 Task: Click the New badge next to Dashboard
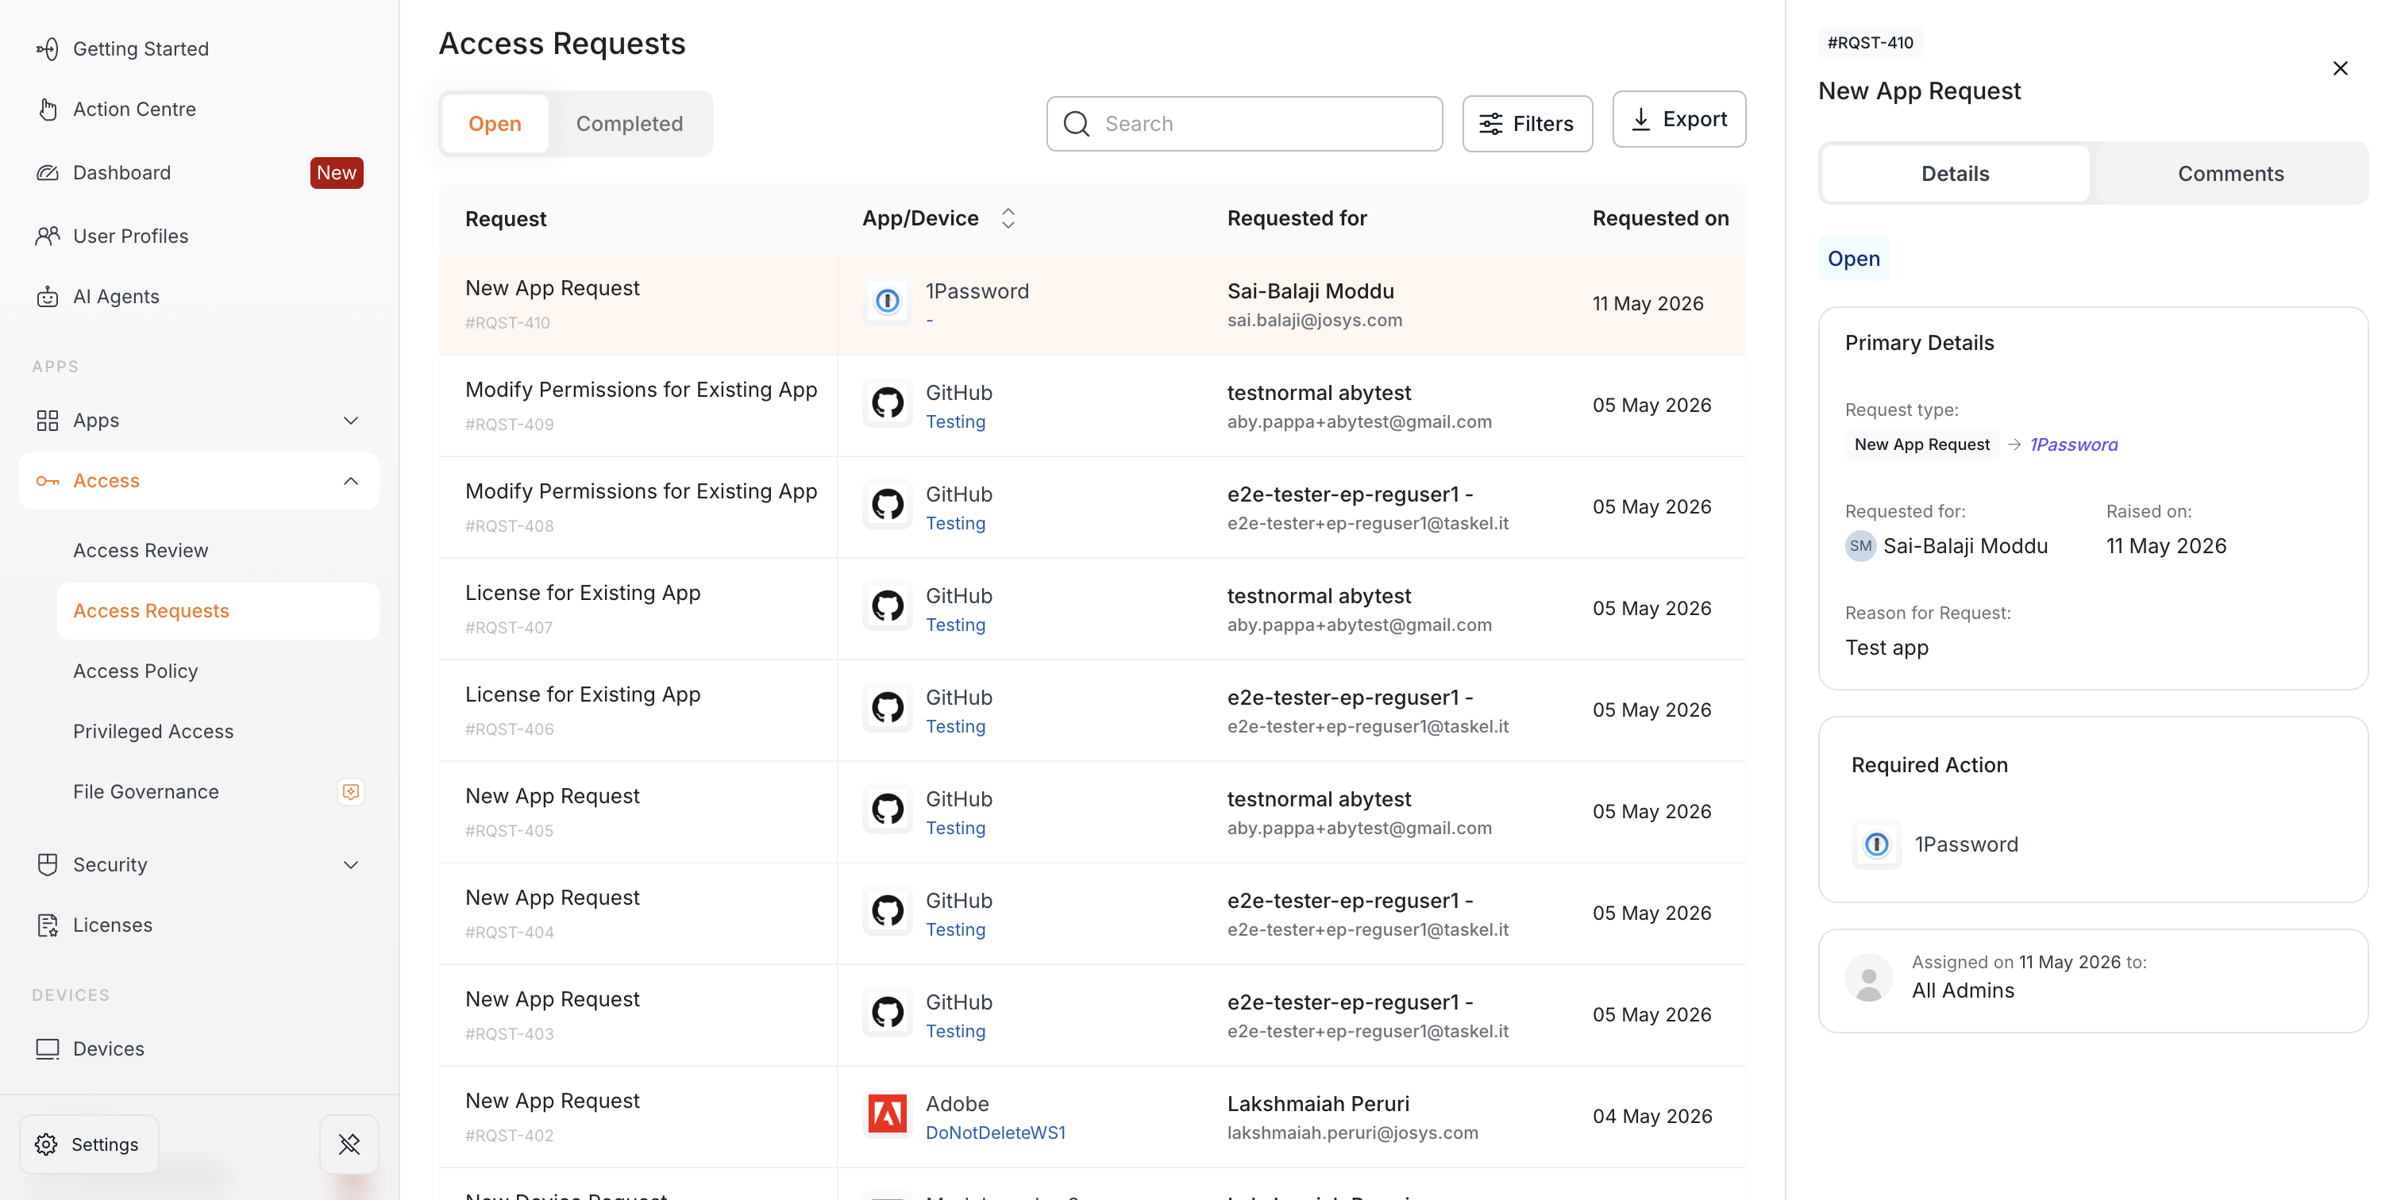click(x=337, y=172)
